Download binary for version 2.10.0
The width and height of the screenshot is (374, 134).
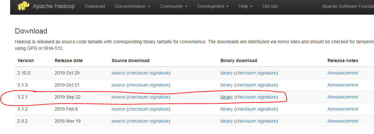tap(226, 73)
